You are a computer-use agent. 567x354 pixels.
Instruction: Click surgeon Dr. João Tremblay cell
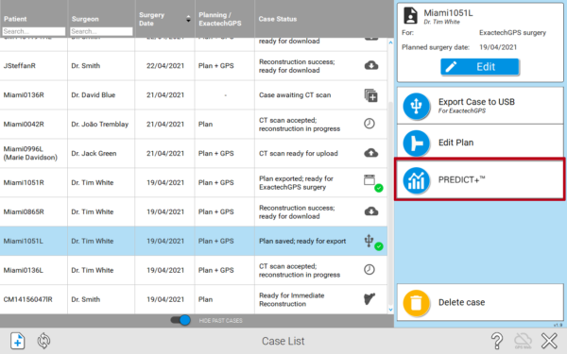(100, 125)
